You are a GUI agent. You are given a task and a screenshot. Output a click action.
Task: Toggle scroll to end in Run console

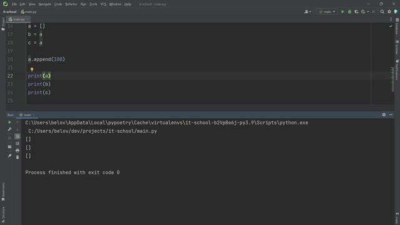point(17,144)
